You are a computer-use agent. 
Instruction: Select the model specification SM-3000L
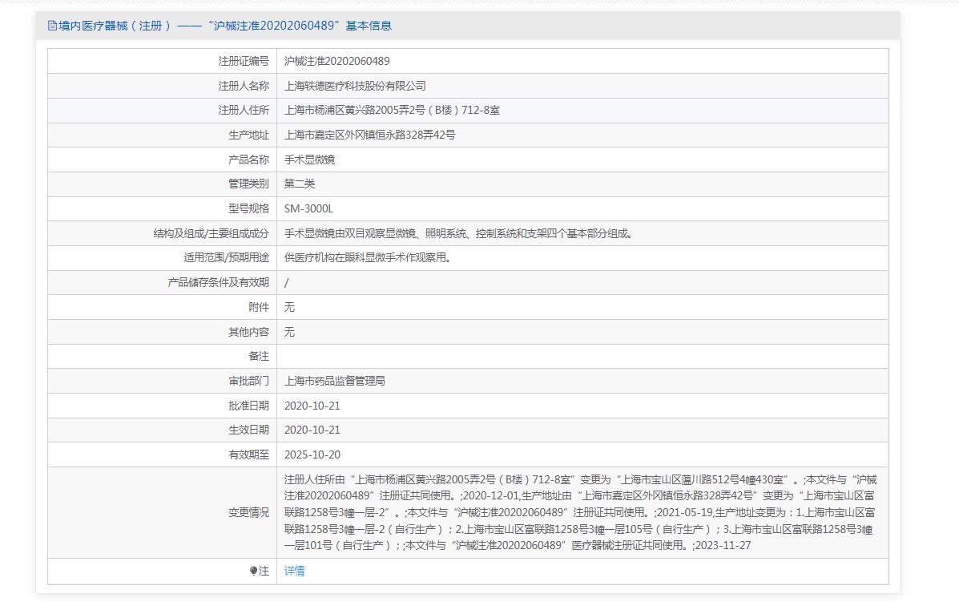[309, 208]
